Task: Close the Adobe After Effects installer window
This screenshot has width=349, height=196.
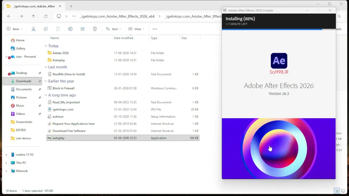Action: click(x=330, y=10)
